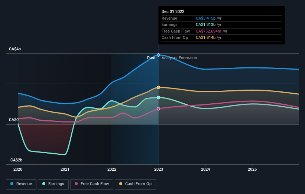305x194 pixels.
Task: Click the tooltip 'Free Cash Flow' row label
Action: pos(176,31)
